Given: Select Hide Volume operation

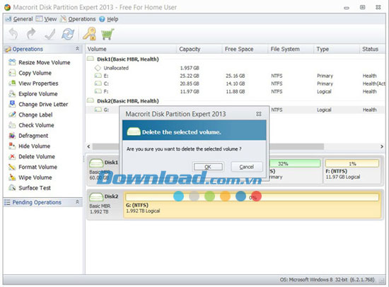Looking at the screenshot, I should (30, 146).
